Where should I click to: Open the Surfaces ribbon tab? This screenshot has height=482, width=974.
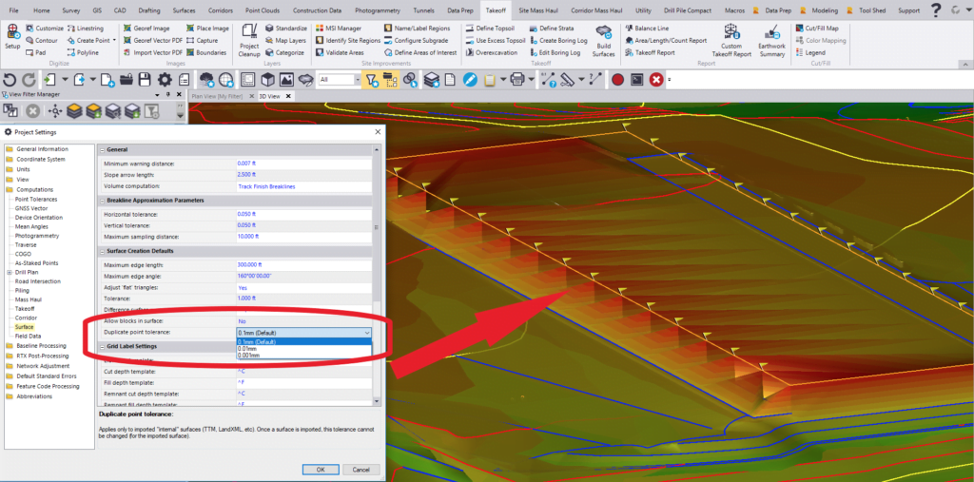click(x=184, y=10)
